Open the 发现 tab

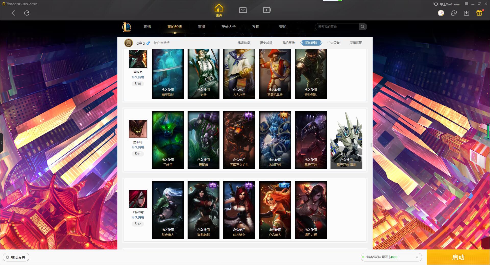pos(256,27)
